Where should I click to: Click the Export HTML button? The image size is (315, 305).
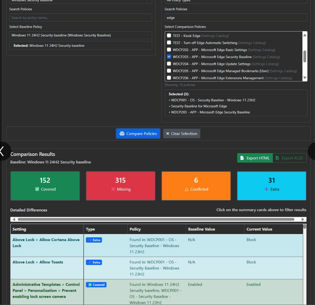(x=255, y=158)
